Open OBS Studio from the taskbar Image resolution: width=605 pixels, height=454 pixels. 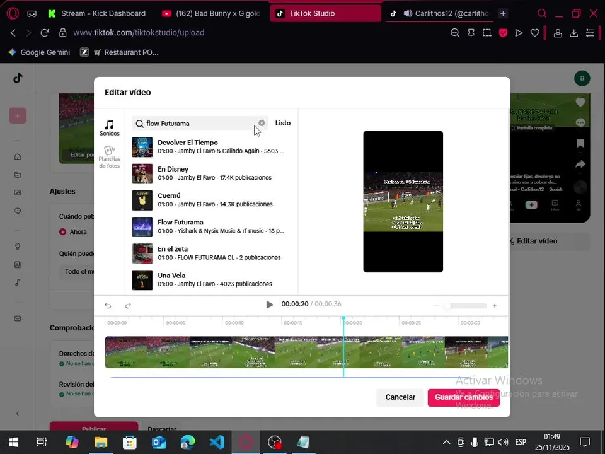click(275, 442)
